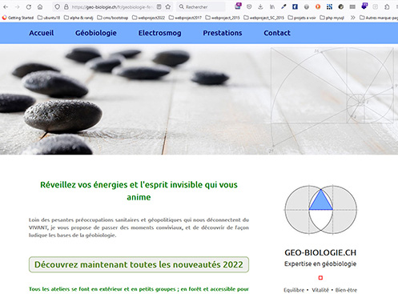Show site security padlock information

coord(66,7)
